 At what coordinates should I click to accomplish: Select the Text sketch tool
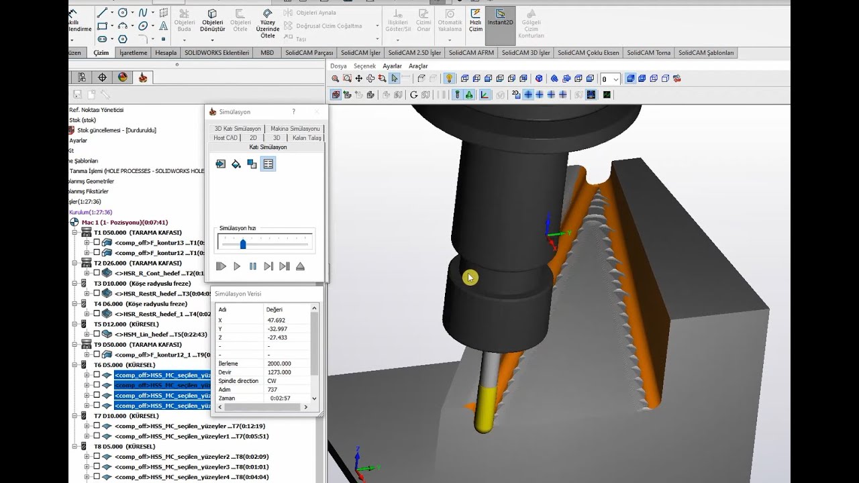click(x=163, y=26)
